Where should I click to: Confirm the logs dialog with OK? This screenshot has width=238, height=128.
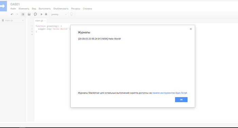click(181, 99)
